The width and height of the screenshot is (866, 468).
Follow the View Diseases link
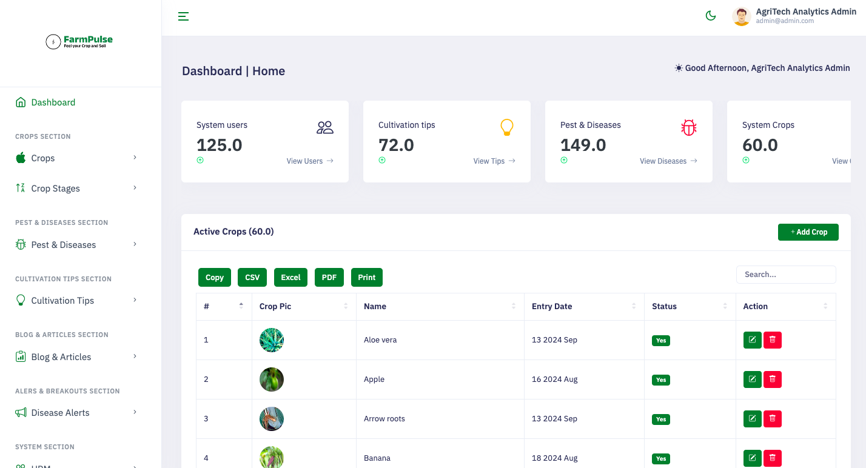[668, 161]
